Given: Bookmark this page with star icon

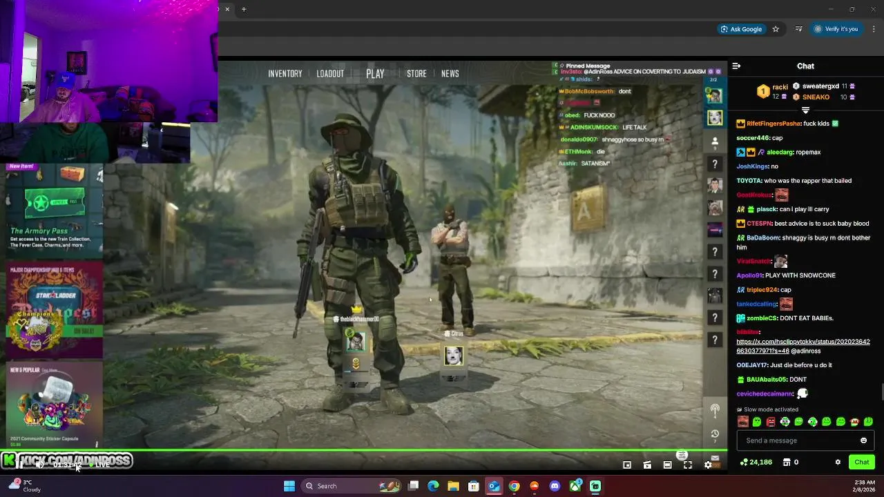Looking at the screenshot, I should tap(776, 29).
